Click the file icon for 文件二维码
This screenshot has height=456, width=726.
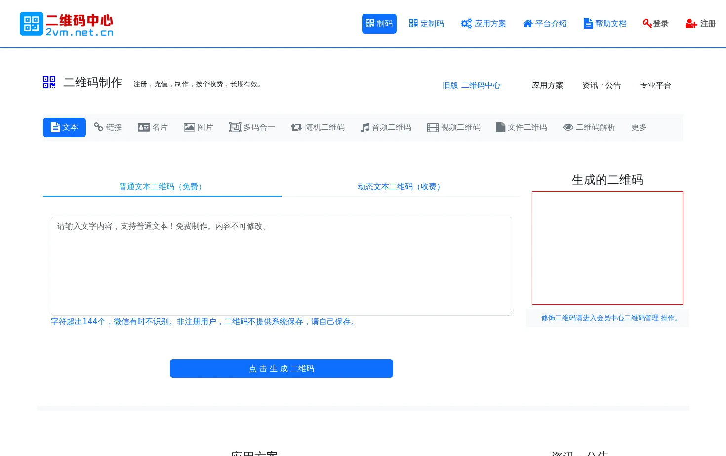[501, 127]
